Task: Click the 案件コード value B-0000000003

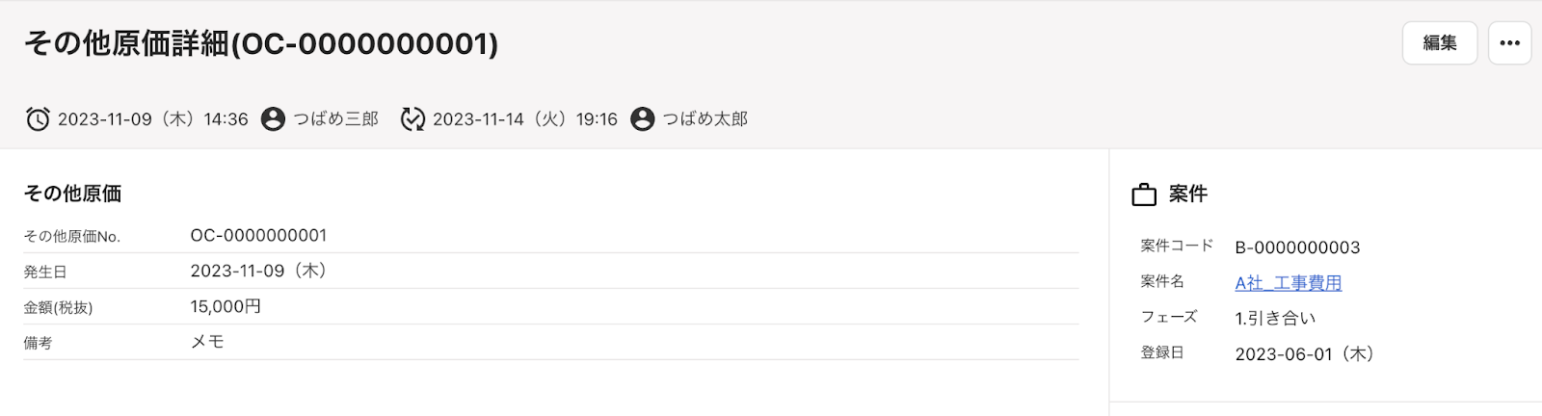Action: coord(1297,247)
